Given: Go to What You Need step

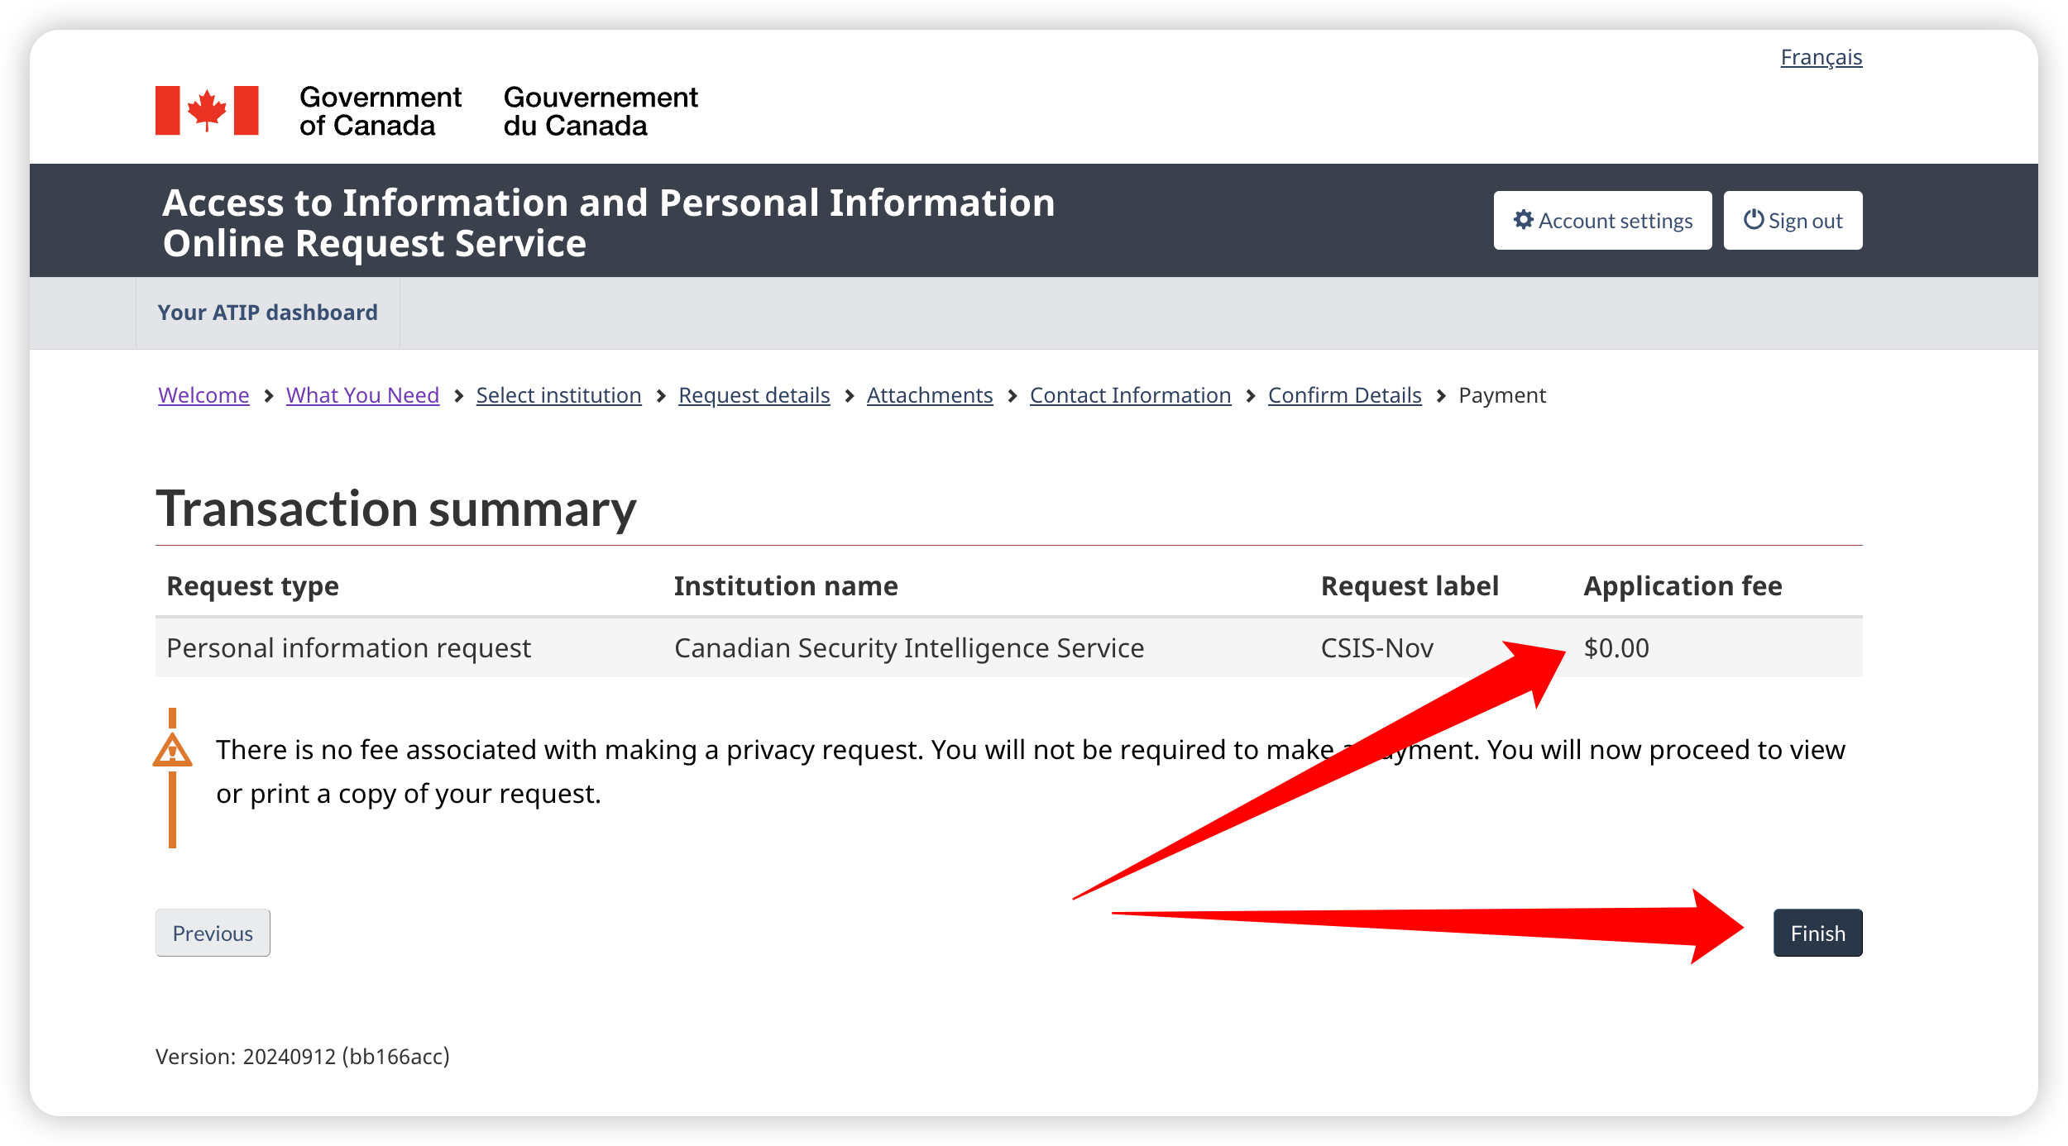Looking at the screenshot, I should tap(362, 395).
